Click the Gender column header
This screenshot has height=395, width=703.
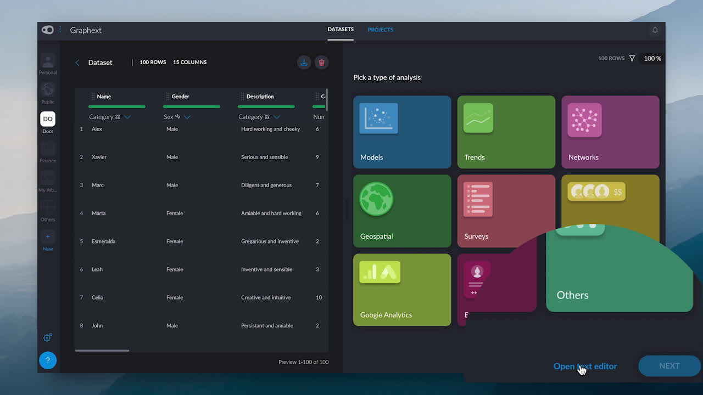[x=180, y=97]
